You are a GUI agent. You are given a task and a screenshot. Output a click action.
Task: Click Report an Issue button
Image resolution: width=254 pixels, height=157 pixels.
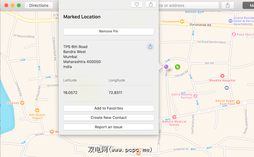(x=109, y=127)
